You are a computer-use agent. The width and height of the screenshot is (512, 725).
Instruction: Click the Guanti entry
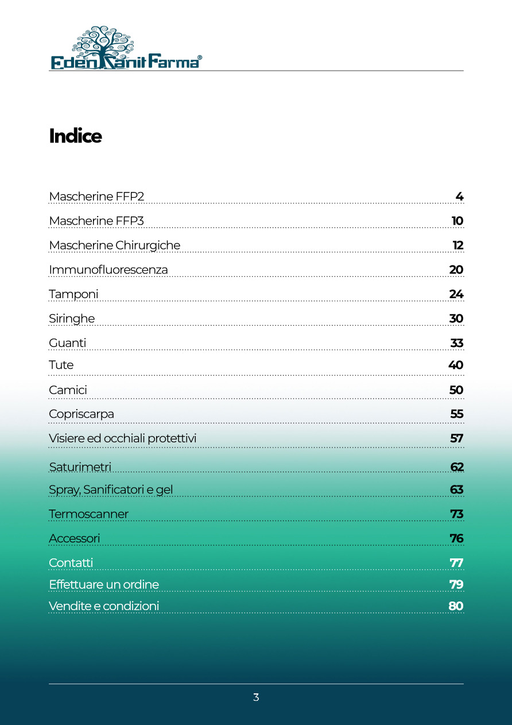68,343
